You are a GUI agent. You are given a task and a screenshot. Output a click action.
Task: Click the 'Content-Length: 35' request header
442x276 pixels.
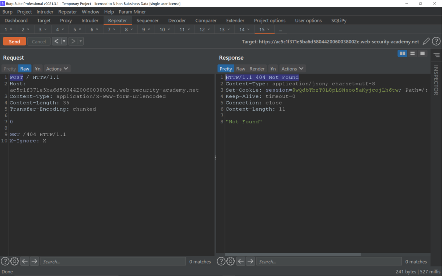click(x=39, y=103)
